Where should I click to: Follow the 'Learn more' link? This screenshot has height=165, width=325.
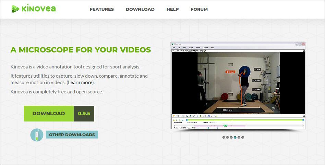[x=81, y=82]
